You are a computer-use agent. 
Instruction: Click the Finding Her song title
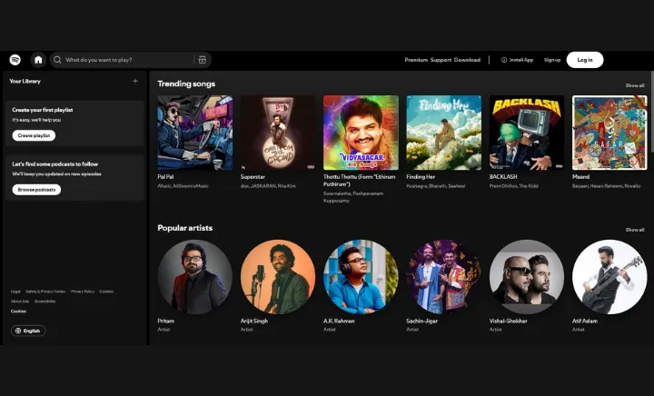421,177
